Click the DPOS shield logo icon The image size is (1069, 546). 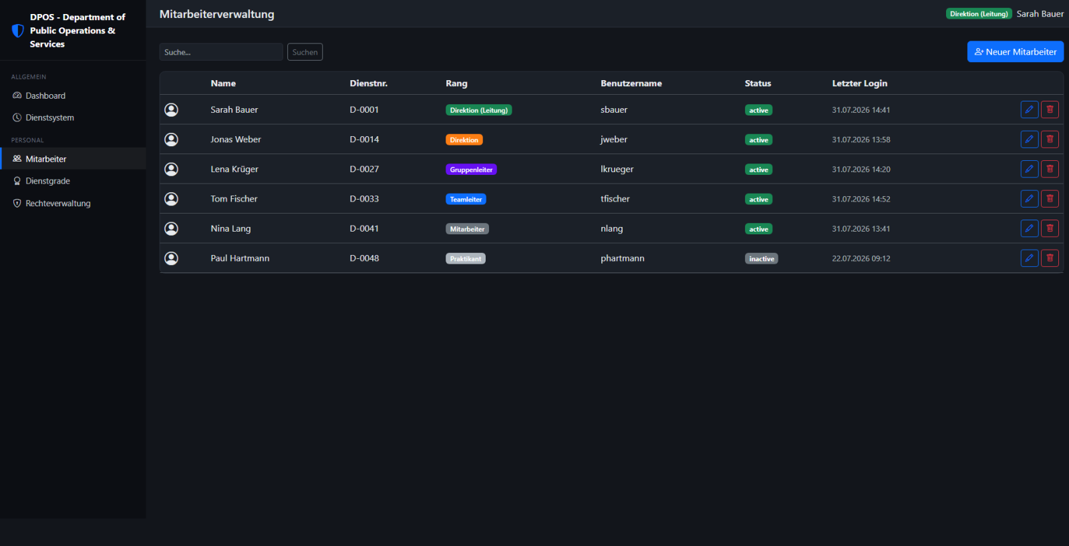[18, 31]
